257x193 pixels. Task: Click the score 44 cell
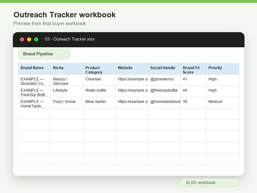[193, 91]
